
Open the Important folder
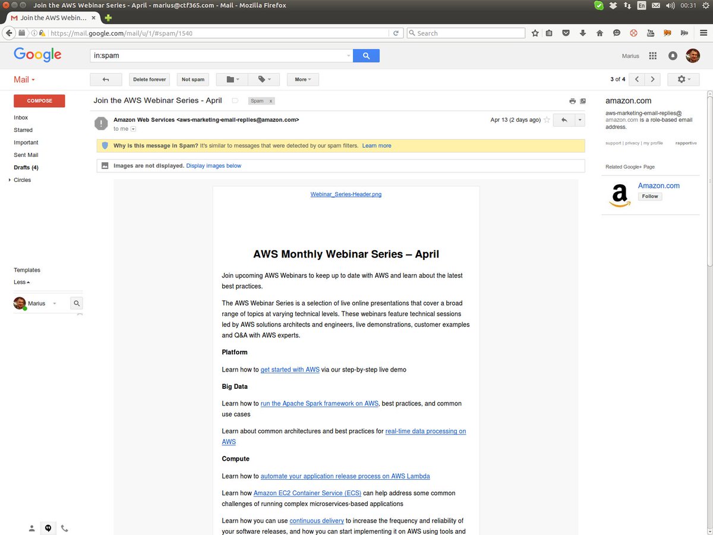pos(26,143)
